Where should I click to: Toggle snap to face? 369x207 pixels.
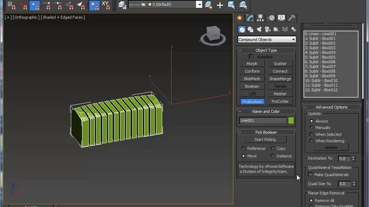tap(81, 5)
